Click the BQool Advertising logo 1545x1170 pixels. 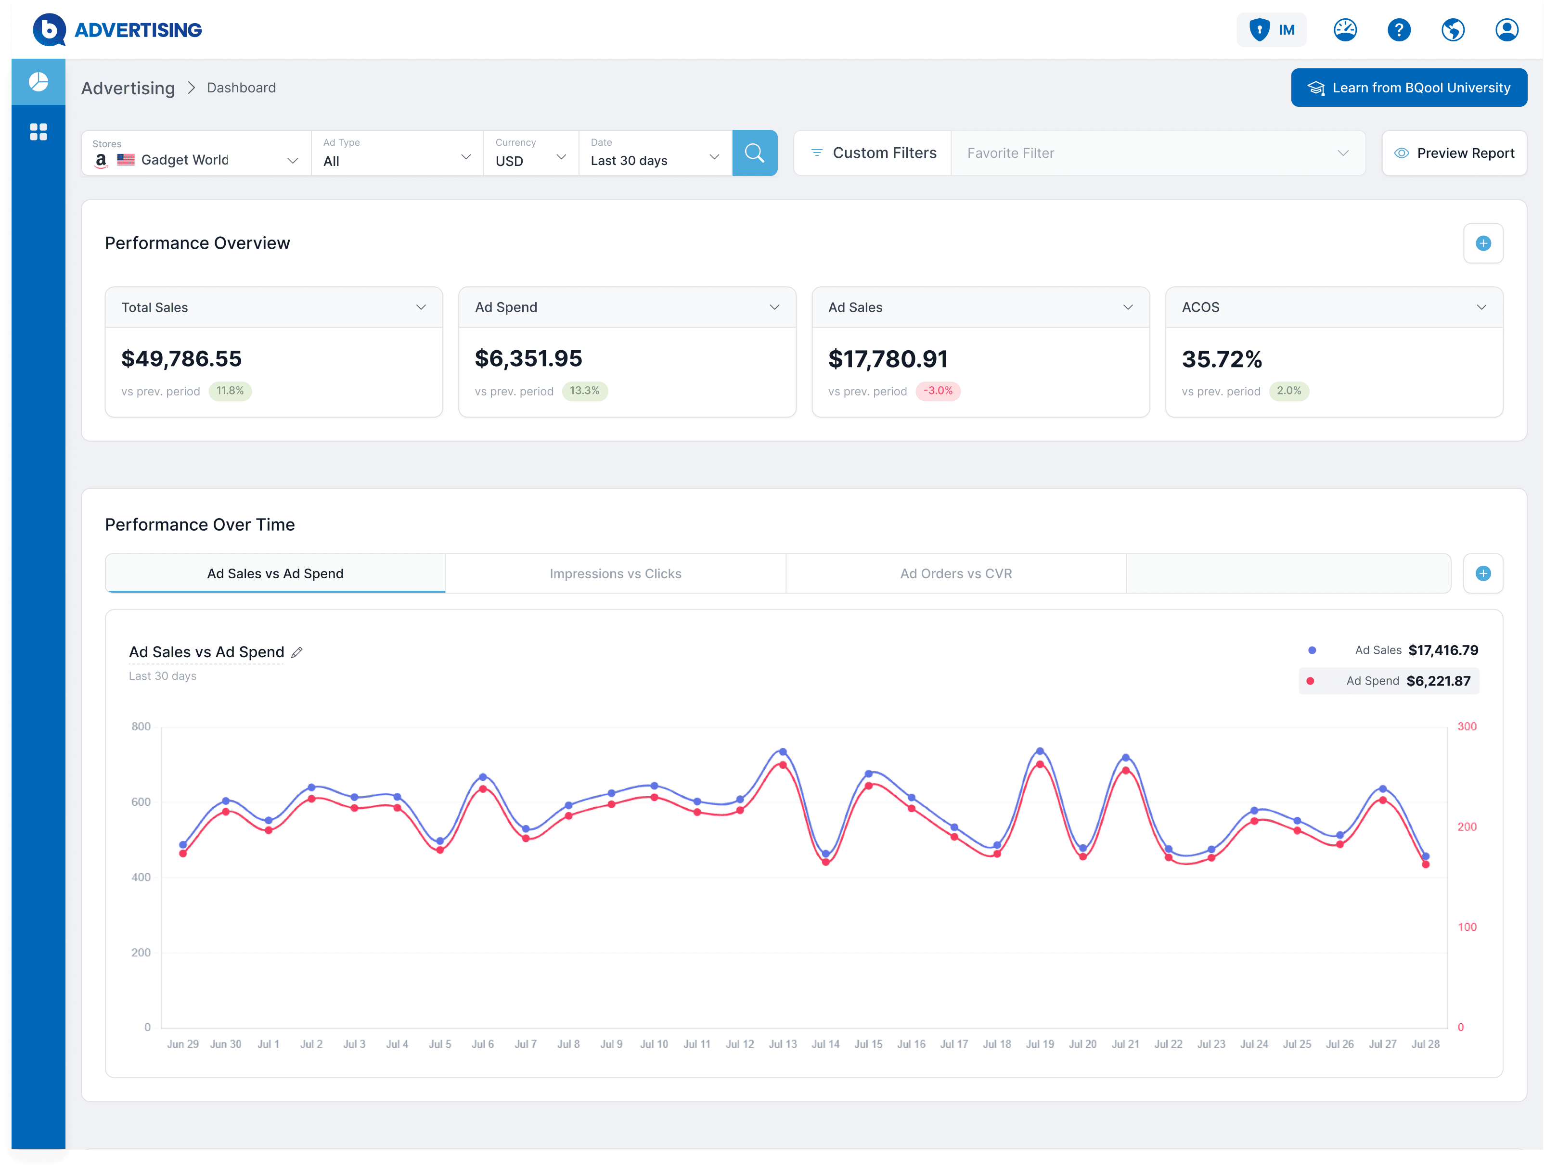117,29
